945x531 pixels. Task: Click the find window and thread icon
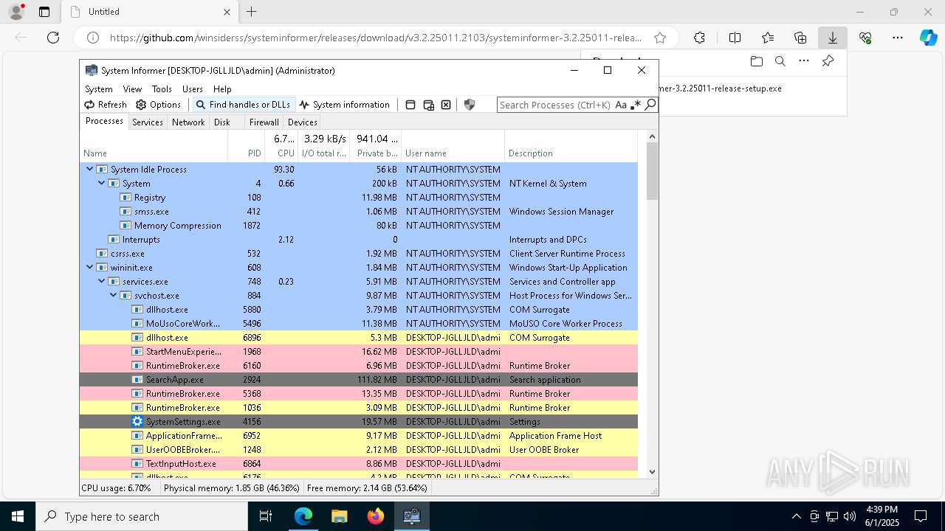pyautogui.click(x=428, y=105)
